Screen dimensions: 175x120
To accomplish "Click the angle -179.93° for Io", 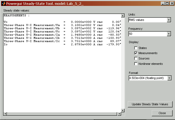I will 114,44.
